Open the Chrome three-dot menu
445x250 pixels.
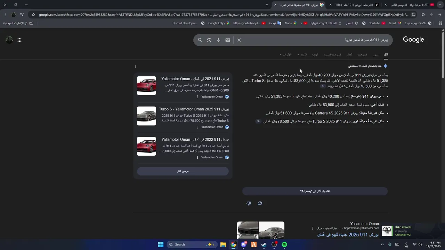(x=5, y=15)
